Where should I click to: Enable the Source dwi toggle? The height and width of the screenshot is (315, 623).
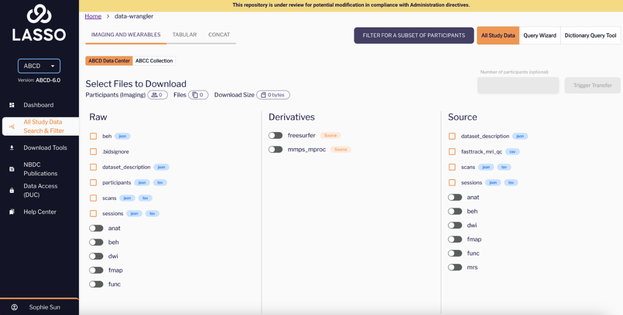coord(455,225)
